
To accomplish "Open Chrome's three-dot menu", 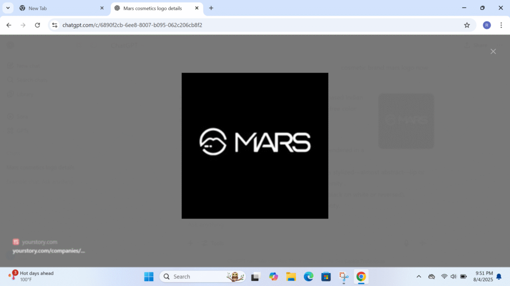I will (x=501, y=25).
